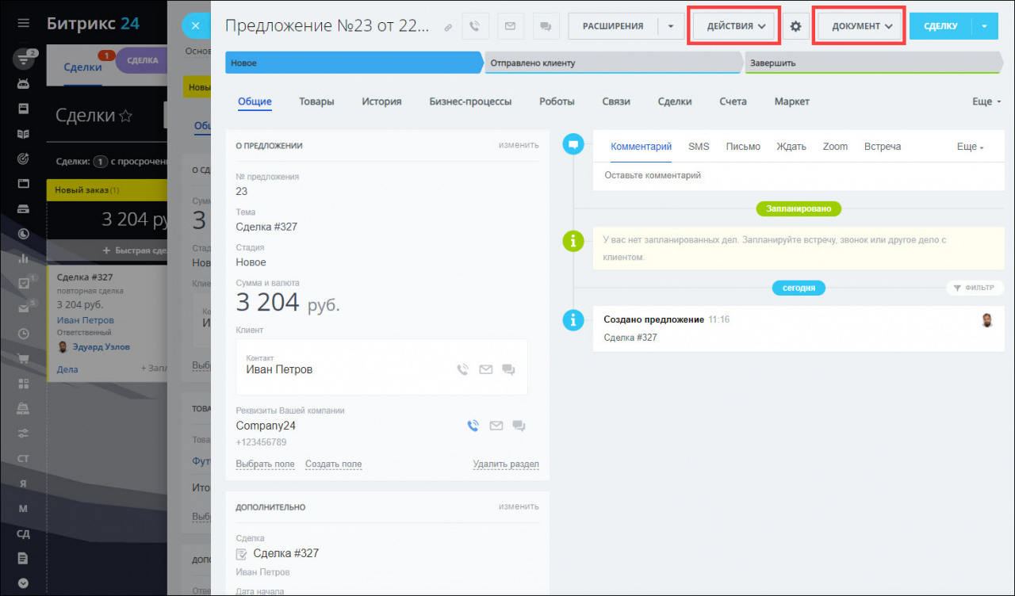Switch to the Счета tab
This screenshot has width=1015, height=596.
point(733,101)
